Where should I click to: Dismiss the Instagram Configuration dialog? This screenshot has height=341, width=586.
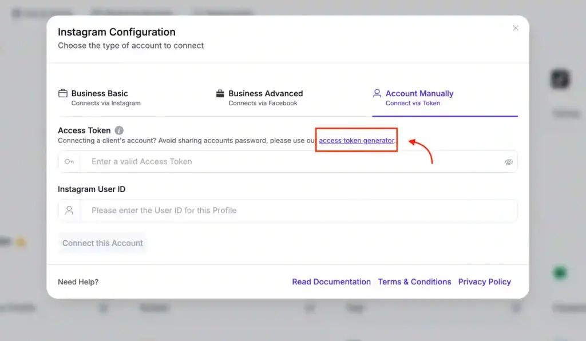[x=516, y=27]
